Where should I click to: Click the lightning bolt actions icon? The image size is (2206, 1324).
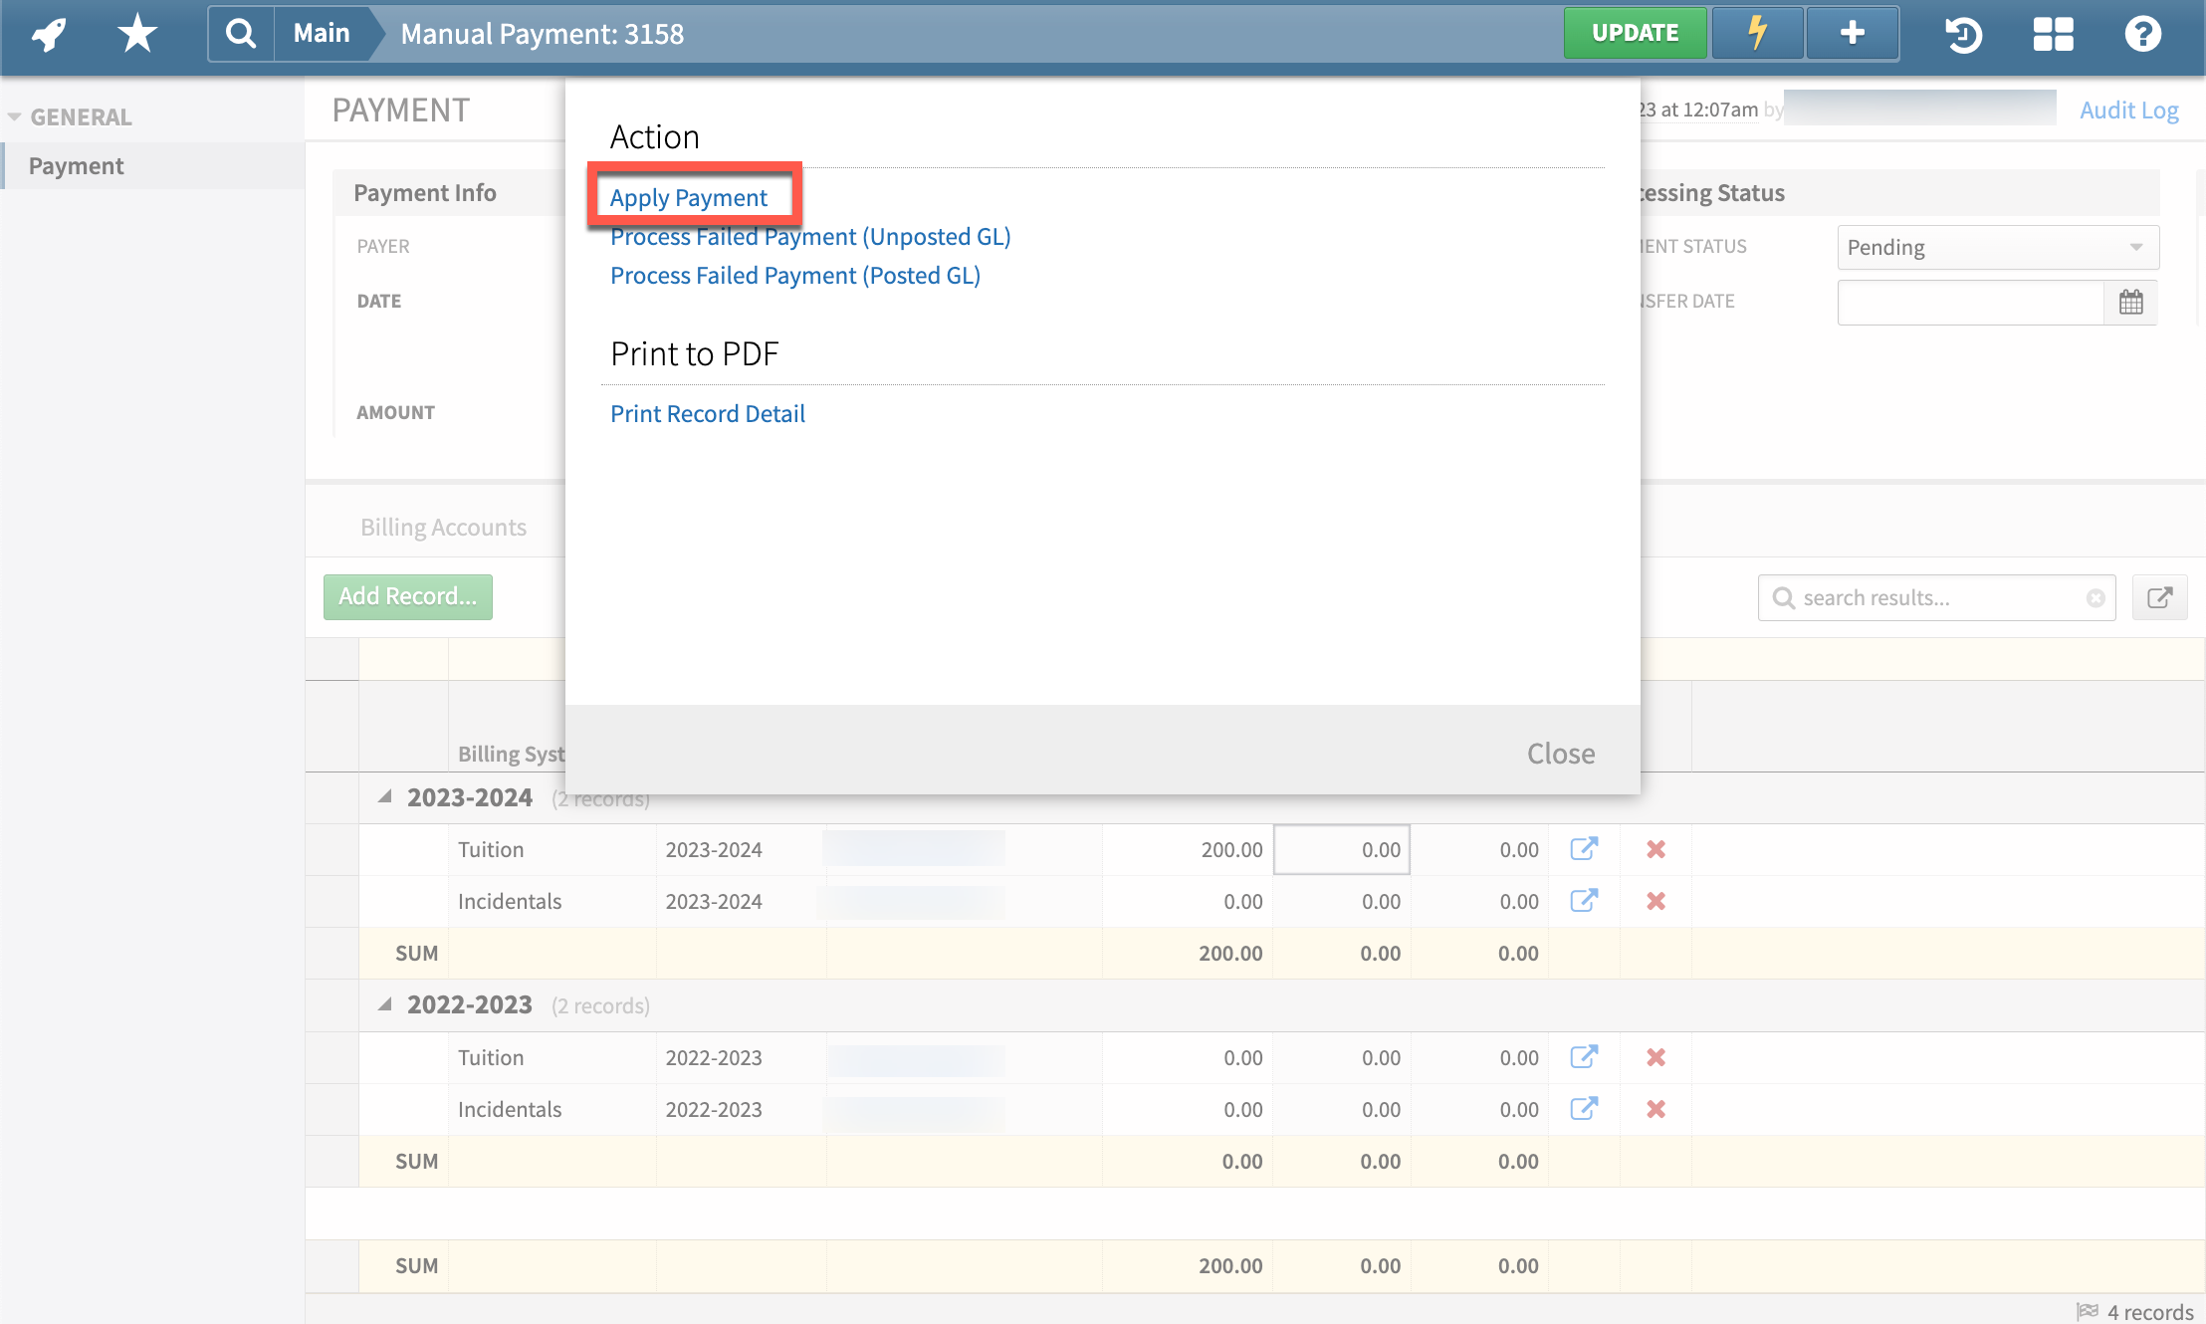pyautogui.click(x=1756, y=33)
